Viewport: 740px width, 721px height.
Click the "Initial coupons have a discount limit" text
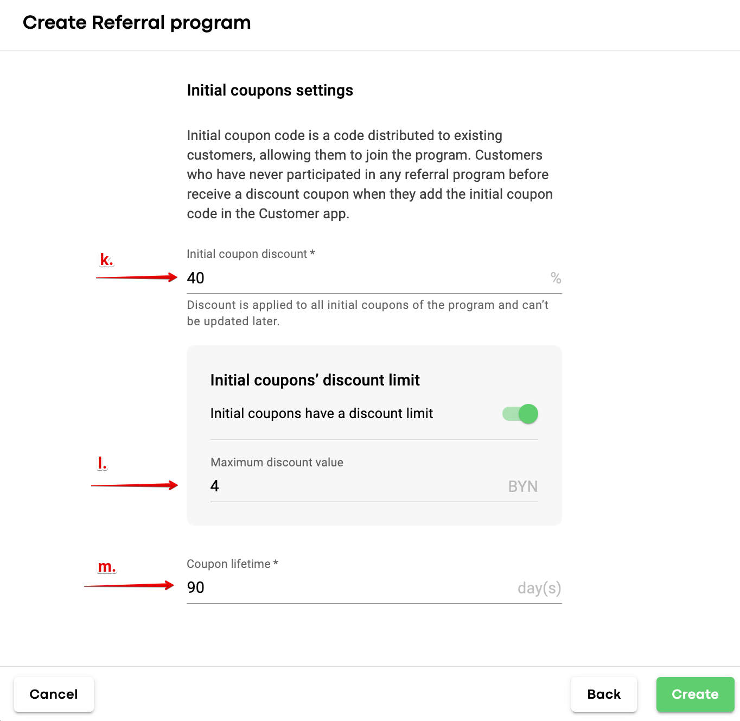tap(321, 414)
